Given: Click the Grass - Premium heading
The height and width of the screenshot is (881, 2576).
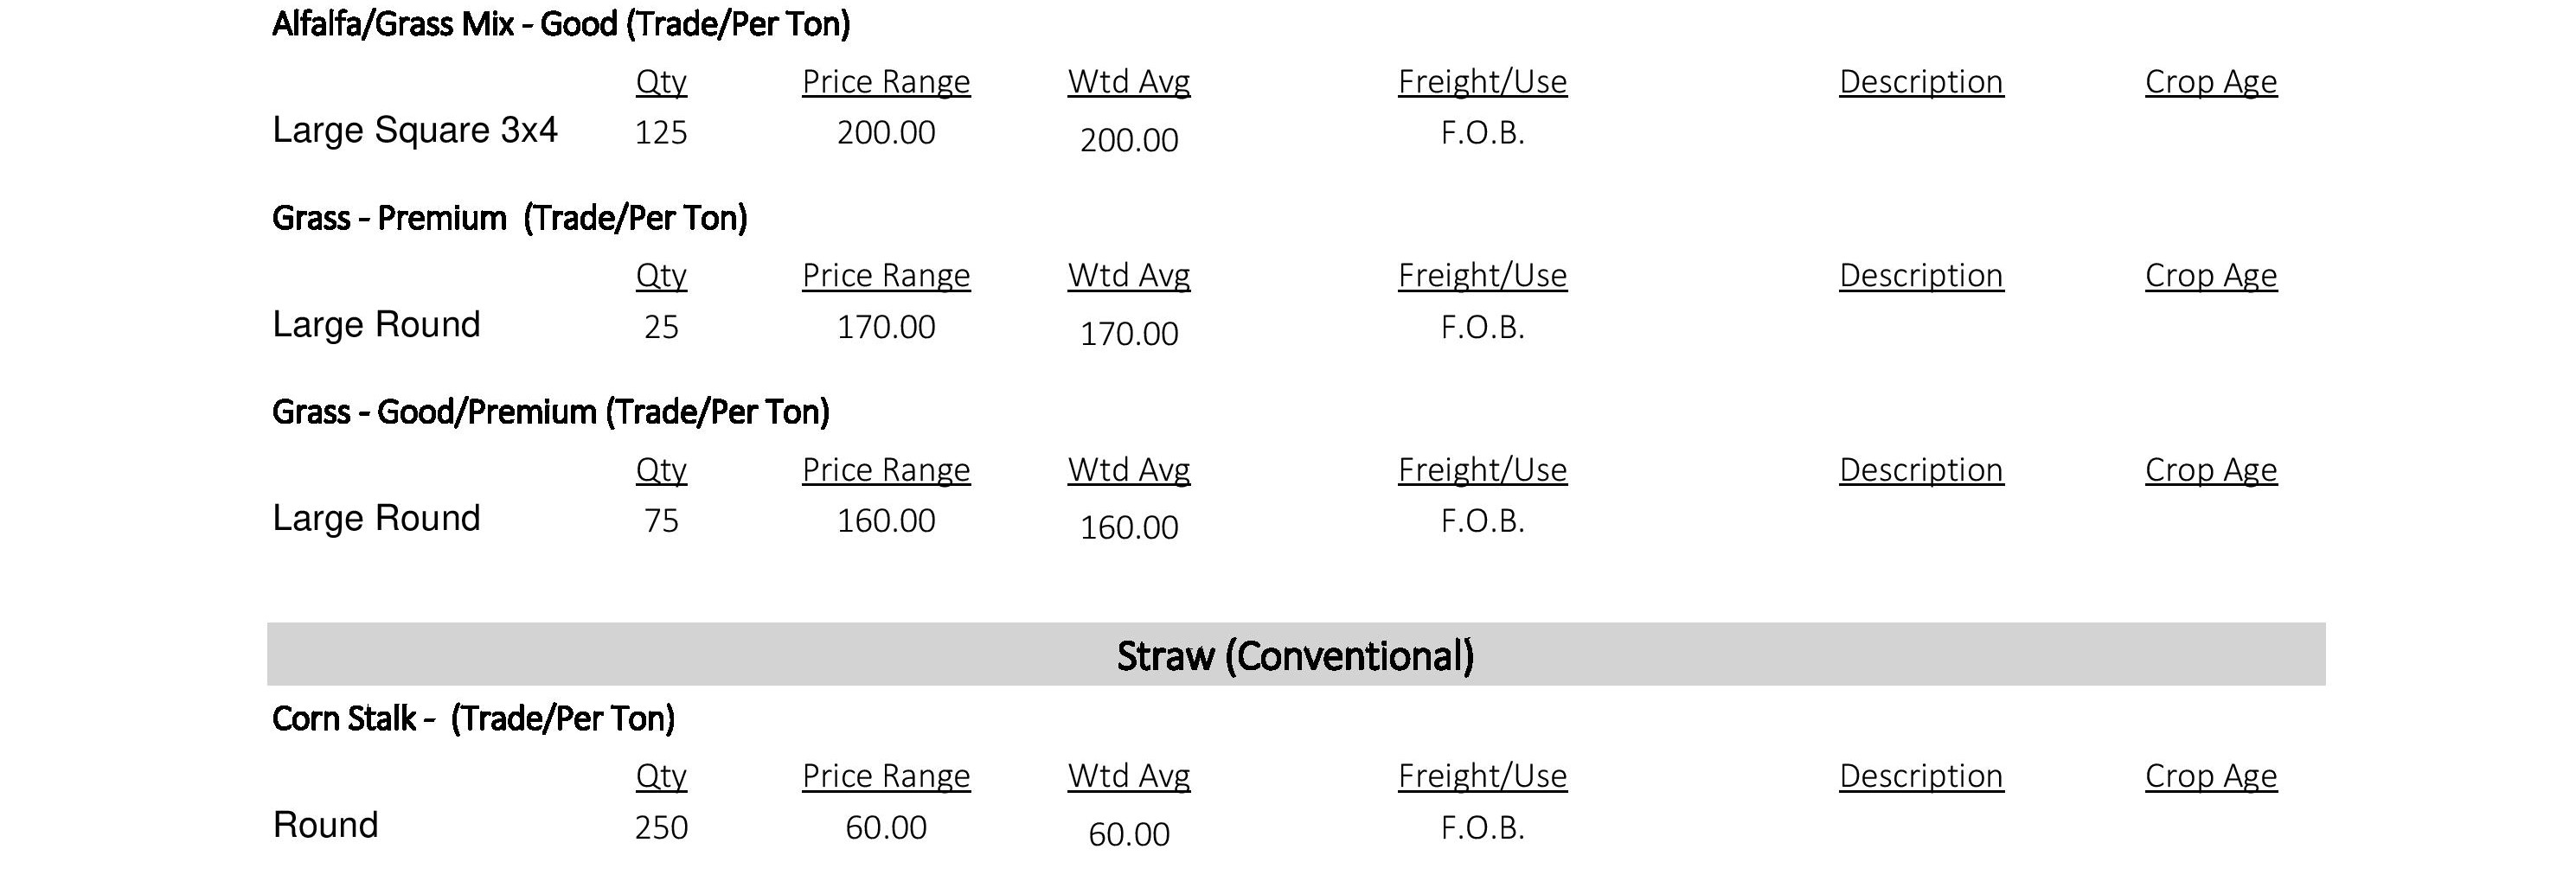Looking at the screenshot, I should pos(510,218).
